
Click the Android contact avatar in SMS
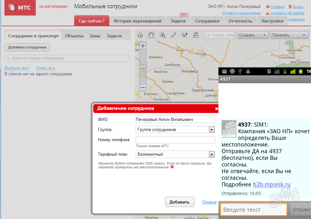(229, 129)
